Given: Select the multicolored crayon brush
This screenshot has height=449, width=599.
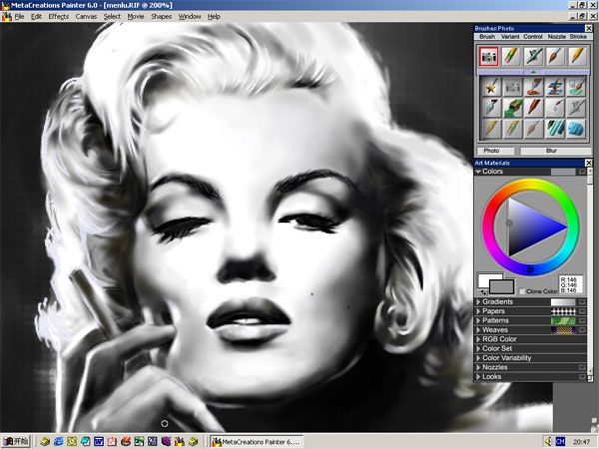Looking at the screenshot, I should (511, 57).
